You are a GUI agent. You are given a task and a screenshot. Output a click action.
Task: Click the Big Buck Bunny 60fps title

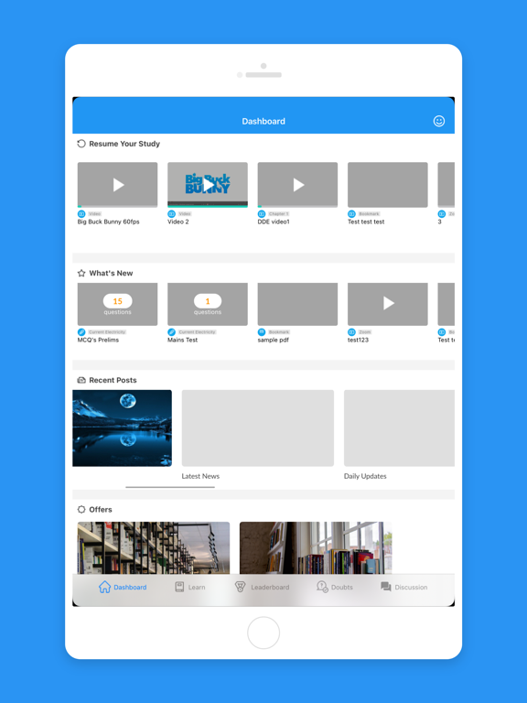pos(109,222)
